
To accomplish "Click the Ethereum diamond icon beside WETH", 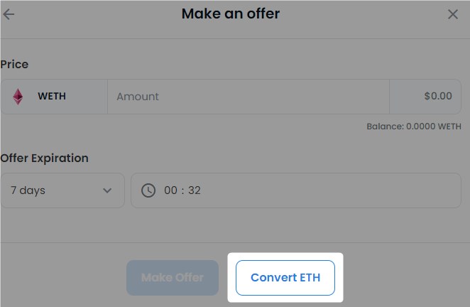I will click(x=18, y=97).
